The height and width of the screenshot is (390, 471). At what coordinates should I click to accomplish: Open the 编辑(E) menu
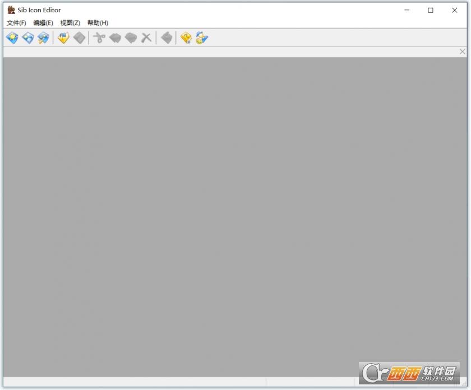(x=43, y=23)
